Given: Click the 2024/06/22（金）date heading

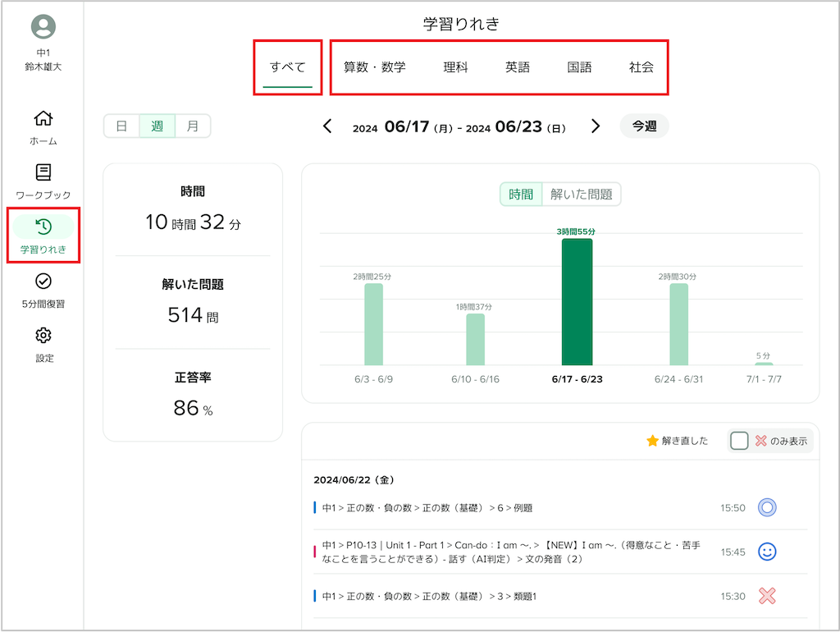Looking at the screenshot, I should click(354, 480).
